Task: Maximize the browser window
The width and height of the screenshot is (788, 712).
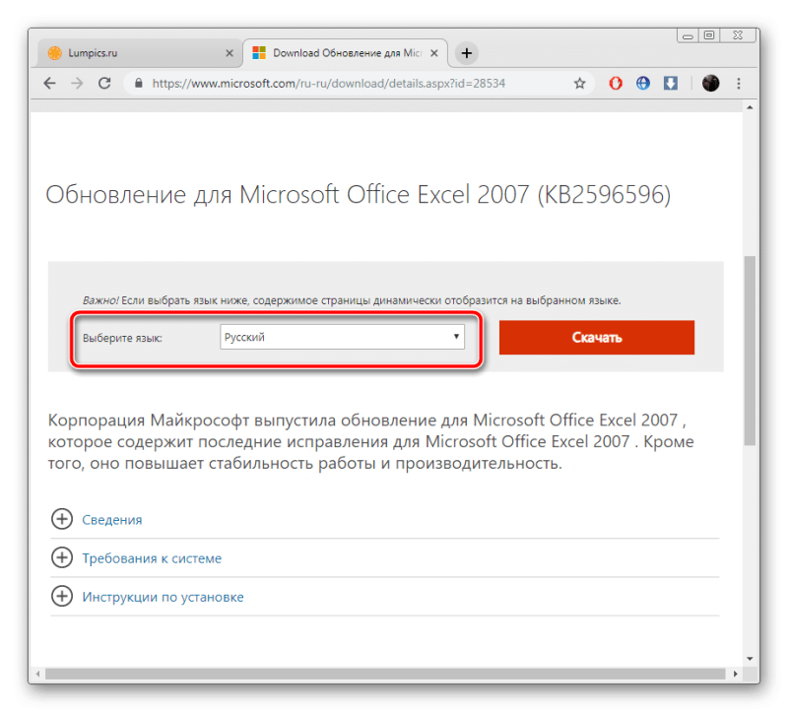Action: pos(709,35)
